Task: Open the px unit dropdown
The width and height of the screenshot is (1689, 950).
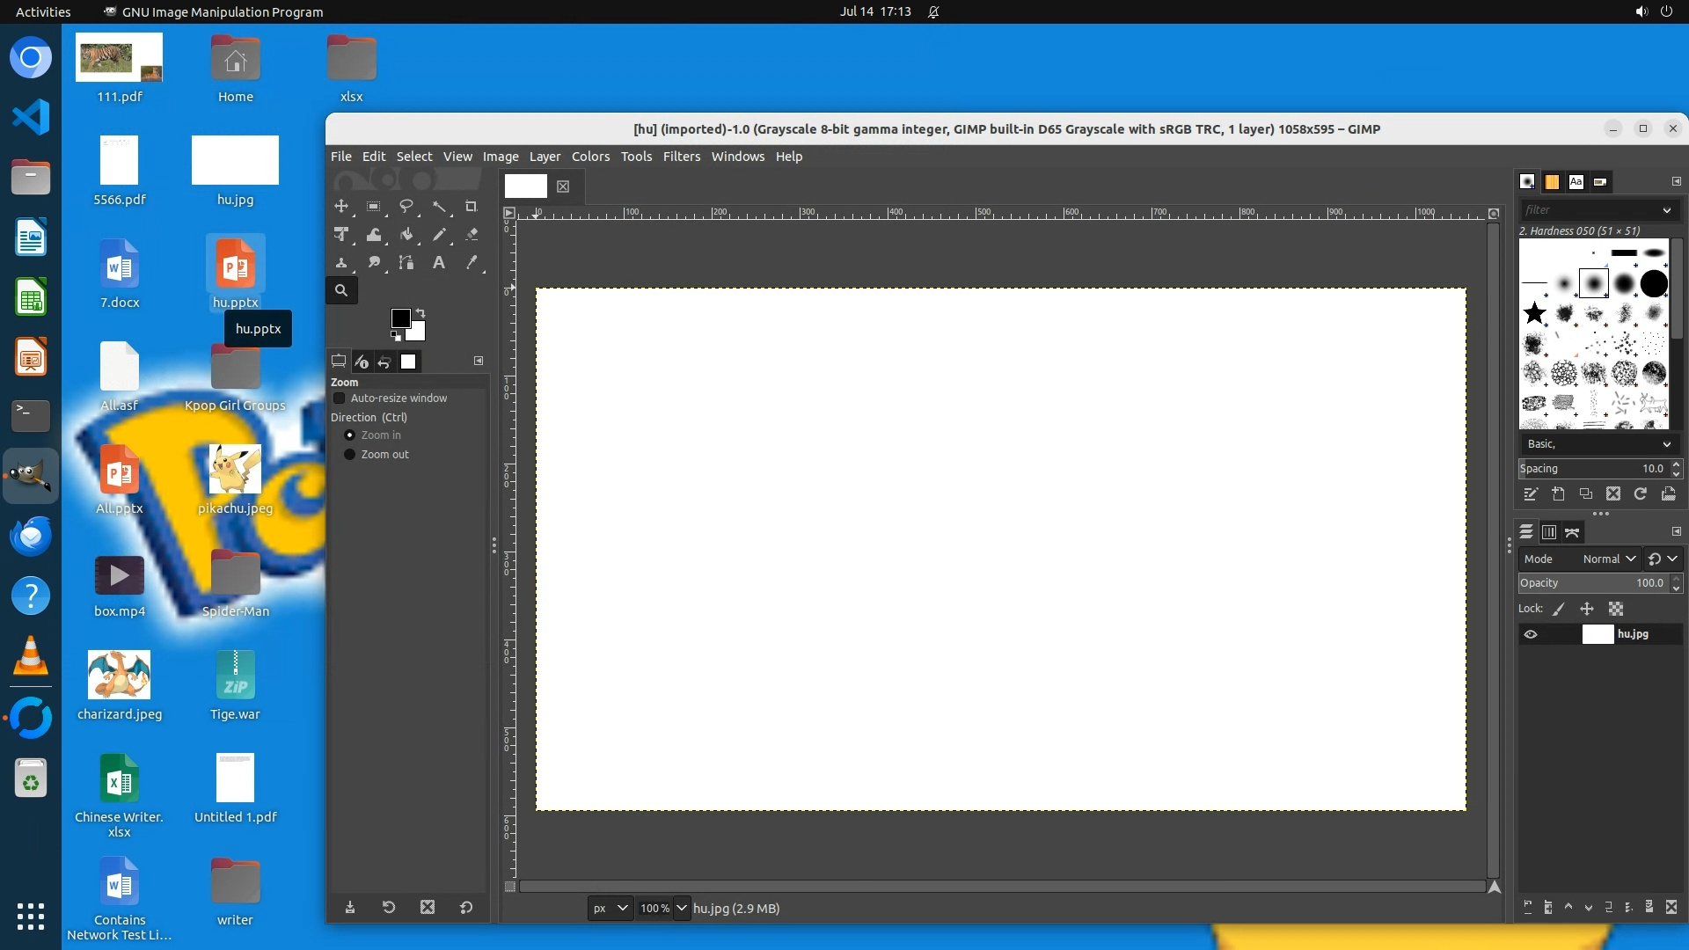Action: 611,908
